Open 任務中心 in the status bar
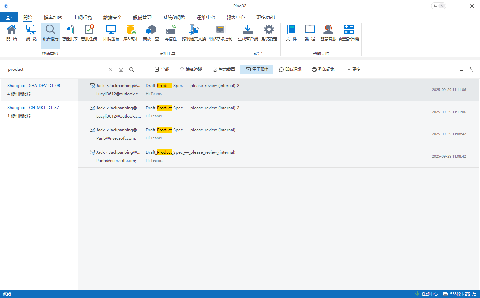This screenshot has height=298, width=480. click(426, 294)
